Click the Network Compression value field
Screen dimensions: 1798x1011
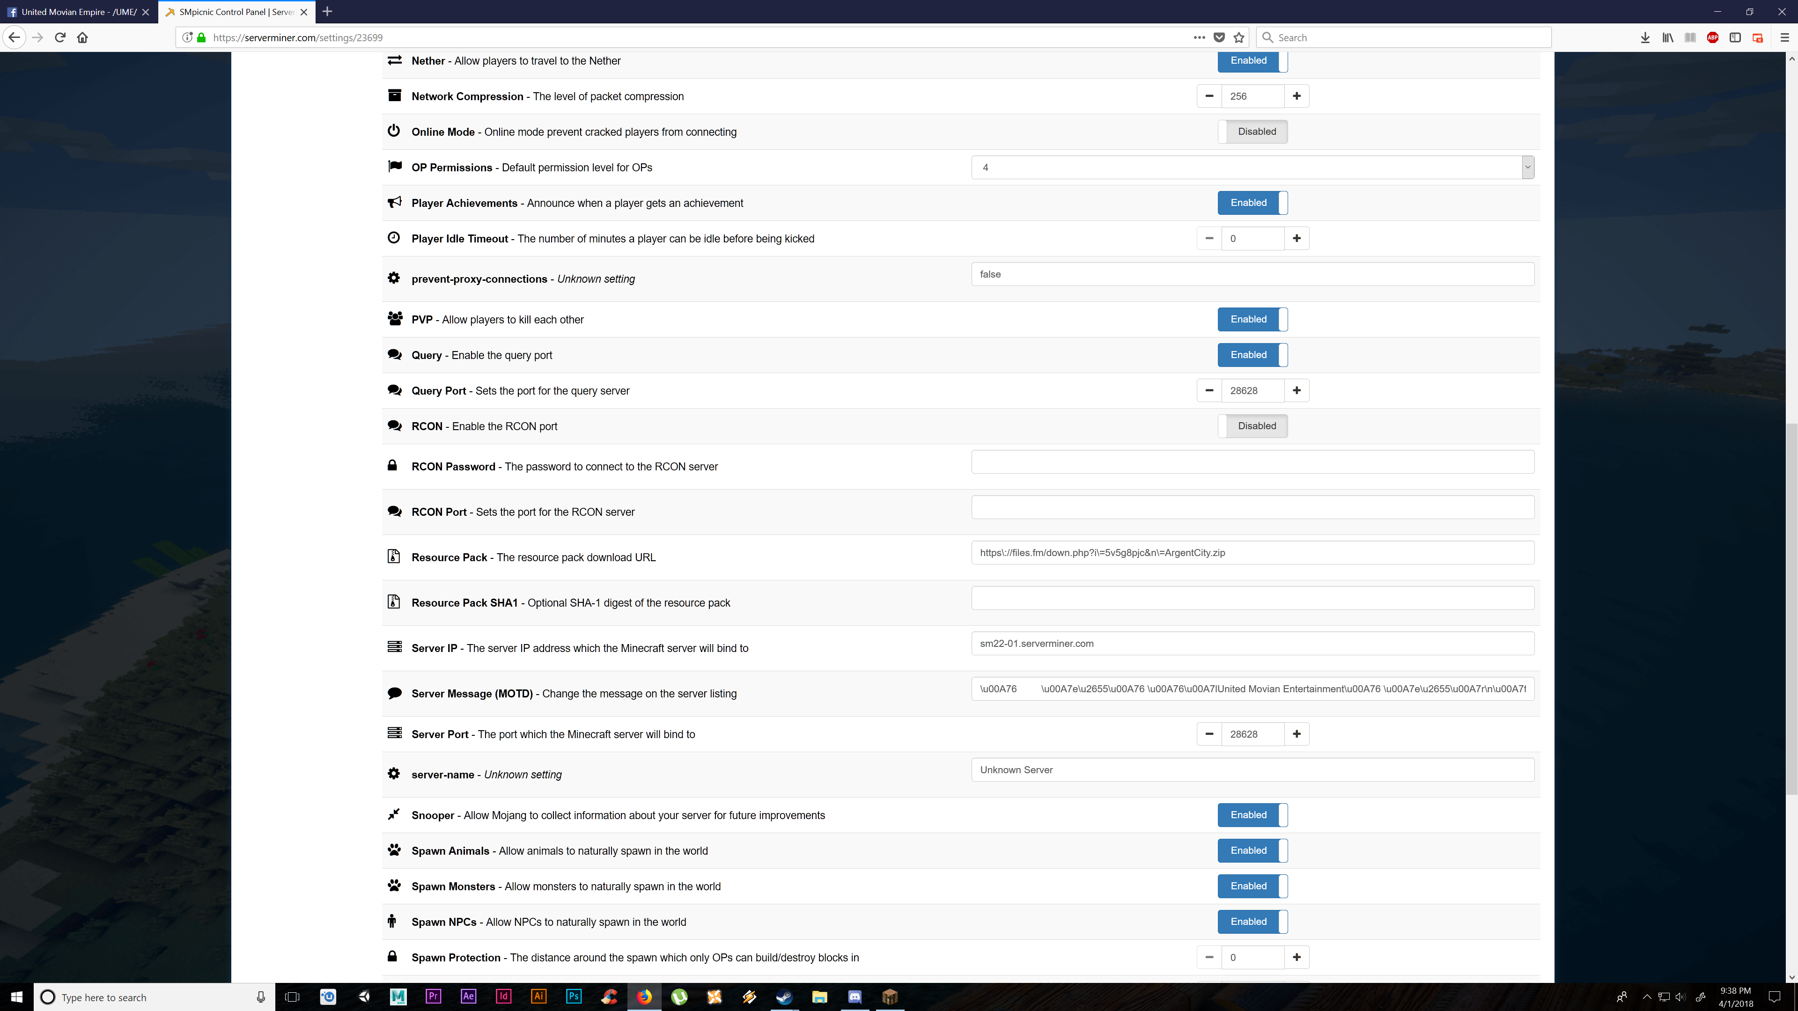point(1252,96)
